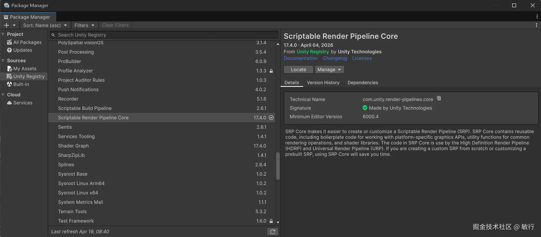Click the Services cloud icon
Image resolution: width=541 pixels, height=237 pixels.
tap(9, 103)
